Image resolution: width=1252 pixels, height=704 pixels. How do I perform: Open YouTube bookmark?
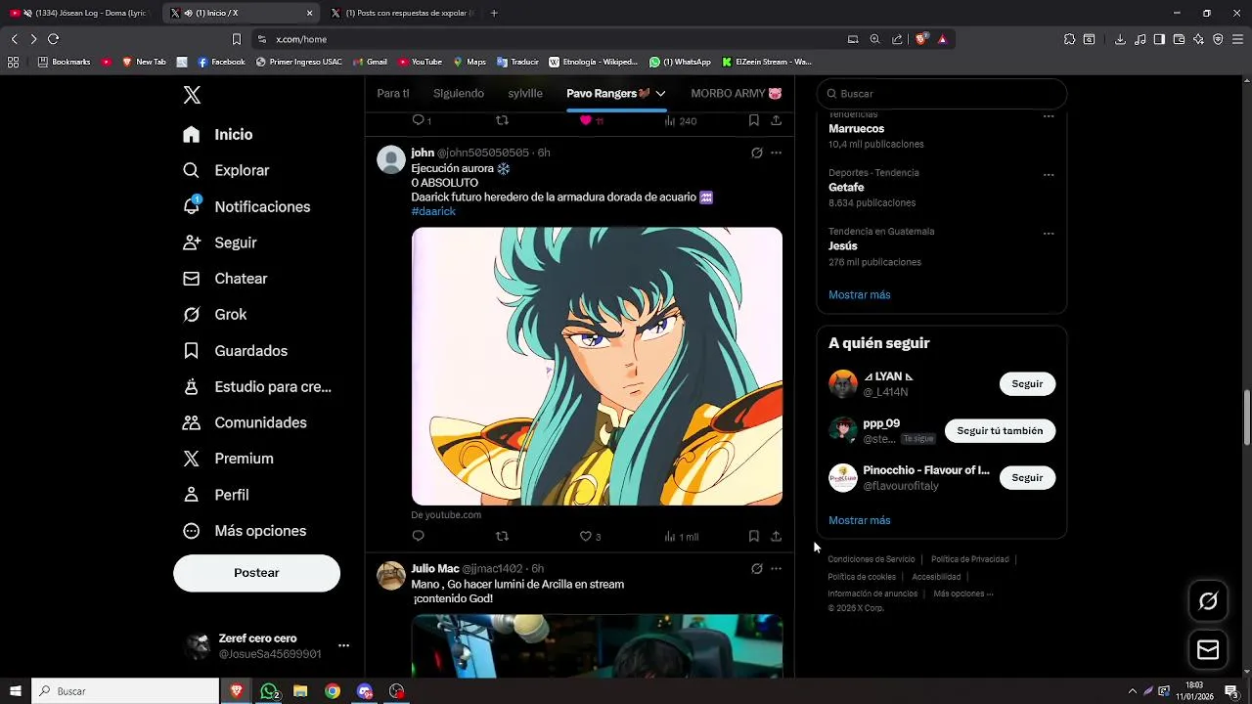pyautogui.click(x=420, y=62)
